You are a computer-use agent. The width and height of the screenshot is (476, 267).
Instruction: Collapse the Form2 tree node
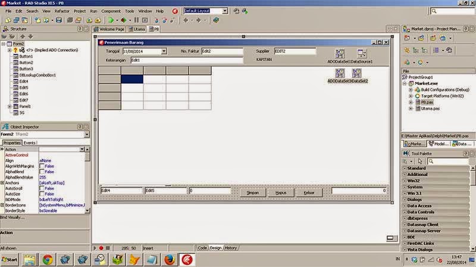click(4, 44)
